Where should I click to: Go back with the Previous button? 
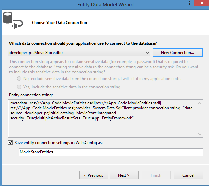tap(93, 175)
